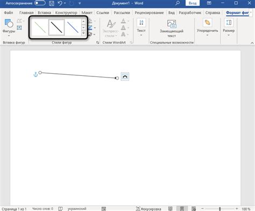Switch to Print Layout view icon
255x211 pixels.
pos(182,208)
